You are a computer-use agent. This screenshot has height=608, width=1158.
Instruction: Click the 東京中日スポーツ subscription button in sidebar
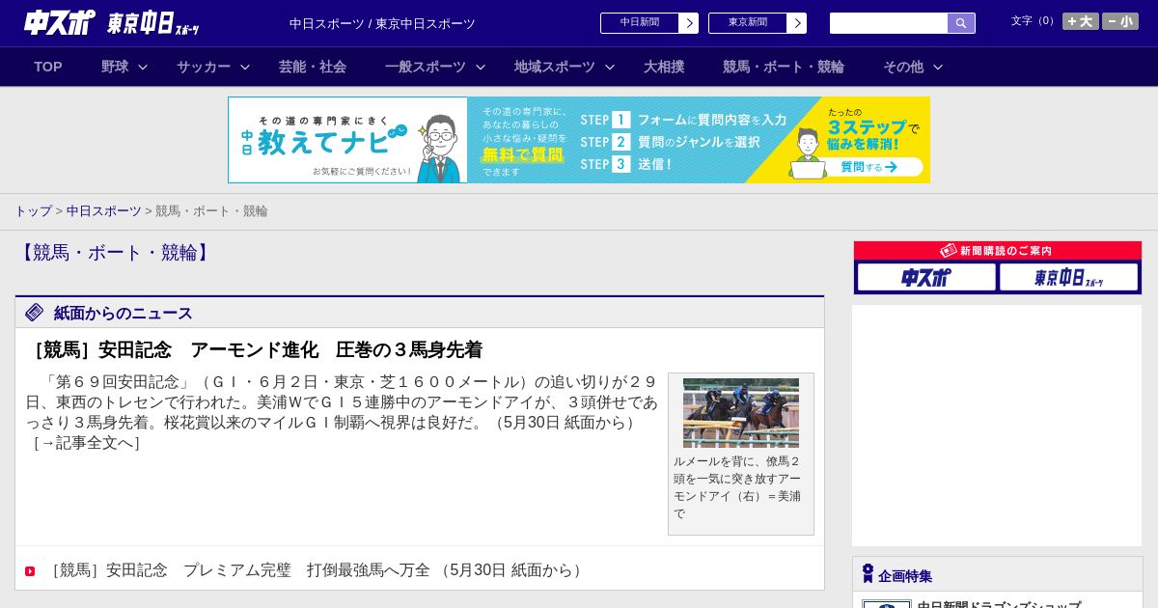click(1068, 278)
